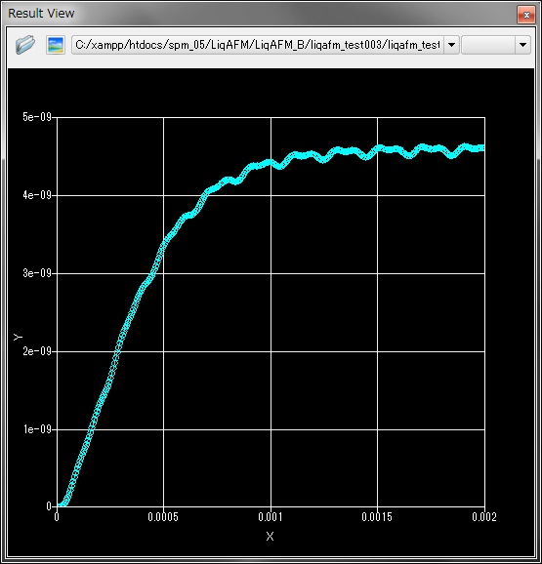Click the 3e-09 Y axis tick label
542x564 pixels.
(37, 273)
